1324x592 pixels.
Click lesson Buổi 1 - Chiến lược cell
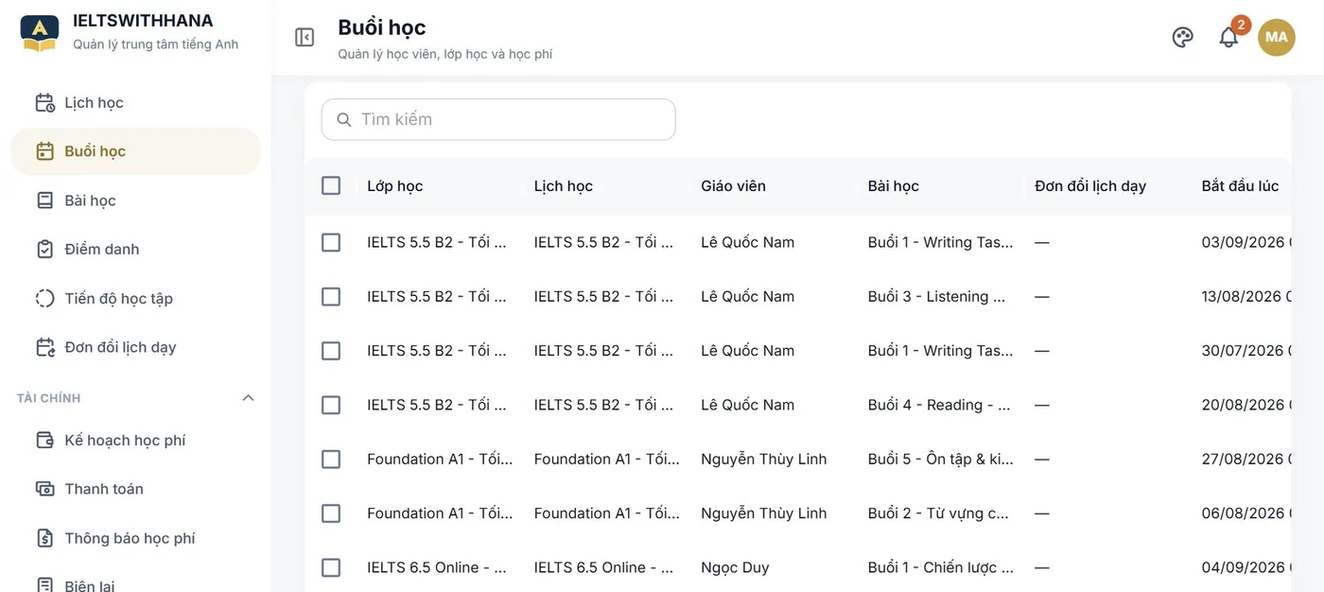(941, 567)
